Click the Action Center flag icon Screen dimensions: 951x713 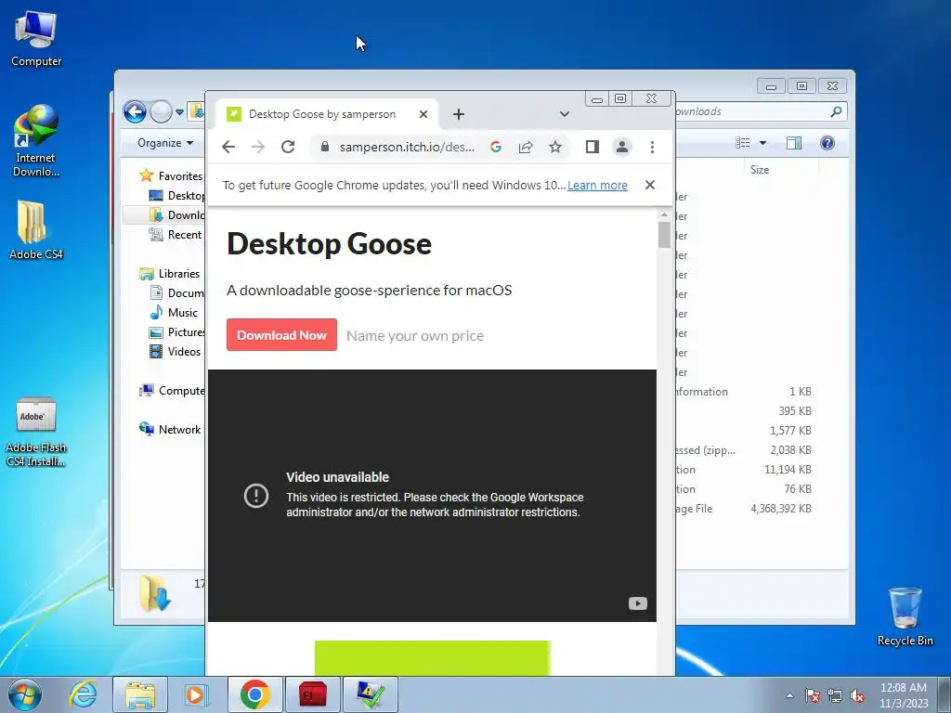coord(813,695)
